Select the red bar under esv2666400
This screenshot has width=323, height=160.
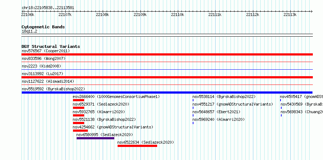tap(78, 100)
